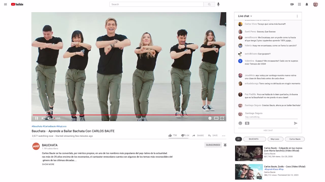Image resolution: width=325 pixels, height=182 pixels.
Task: Switch to theater mode
Action: click(x=216, y=118)
